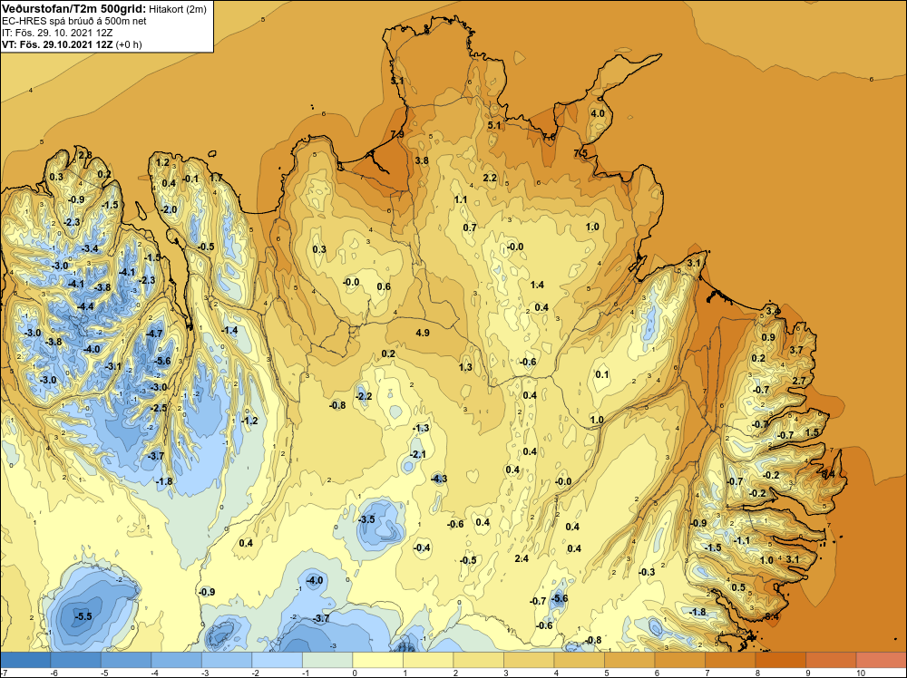Click the orange legend swatch between 5 and 6
This screenshot has height=678, width=907.
tap(629, 660)
